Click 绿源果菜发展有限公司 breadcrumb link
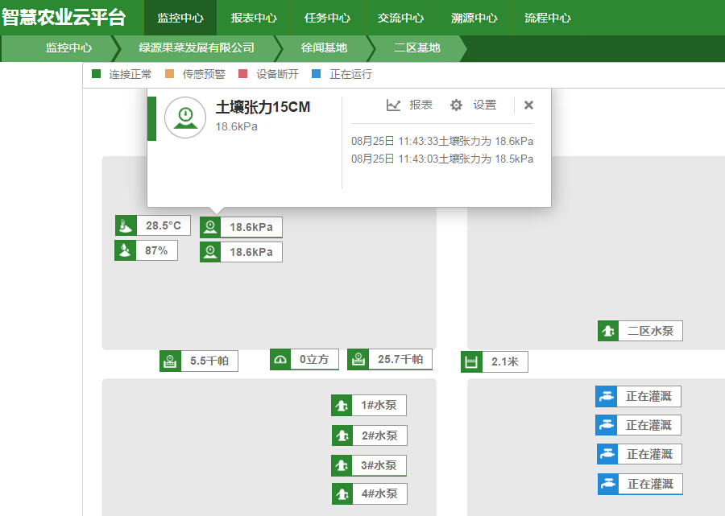 tap(196, 48)
